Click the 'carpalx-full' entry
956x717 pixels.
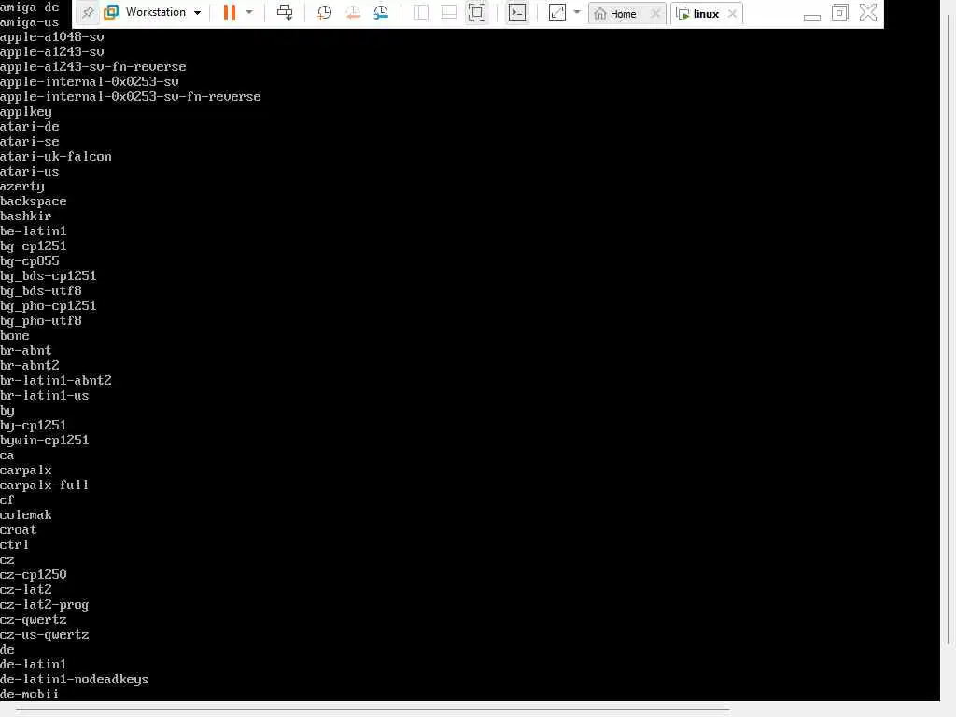tap(45, 485)
